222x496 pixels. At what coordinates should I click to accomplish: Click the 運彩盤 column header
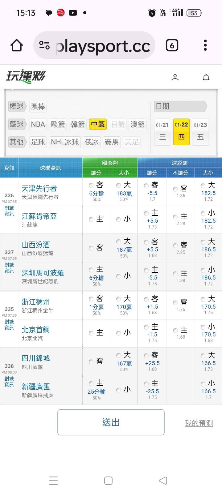pos(180,163)
